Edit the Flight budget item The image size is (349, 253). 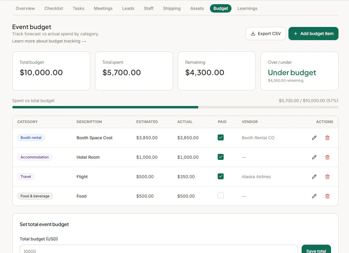314,177
